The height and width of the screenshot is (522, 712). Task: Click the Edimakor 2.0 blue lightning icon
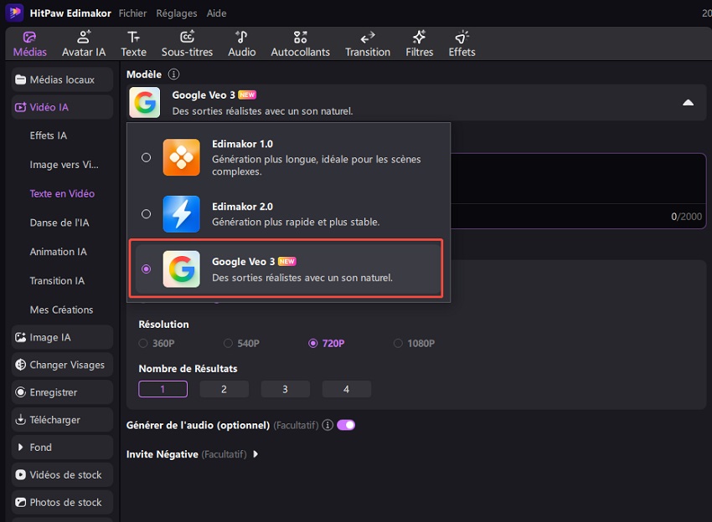tap(181, 213)
